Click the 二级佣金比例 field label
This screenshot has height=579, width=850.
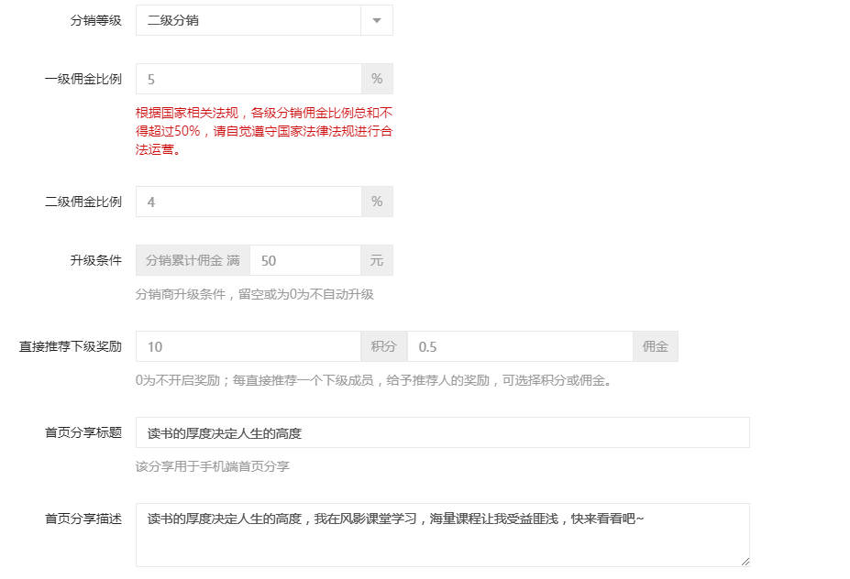tap(83, 202)
